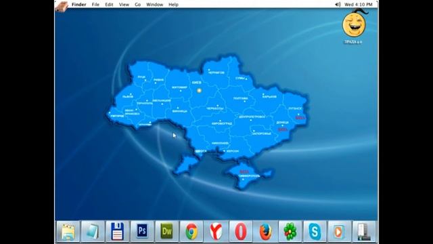Click the Киев label on the map
The height and width of the screenshot is (244, 433).
[x=197, y=83]
